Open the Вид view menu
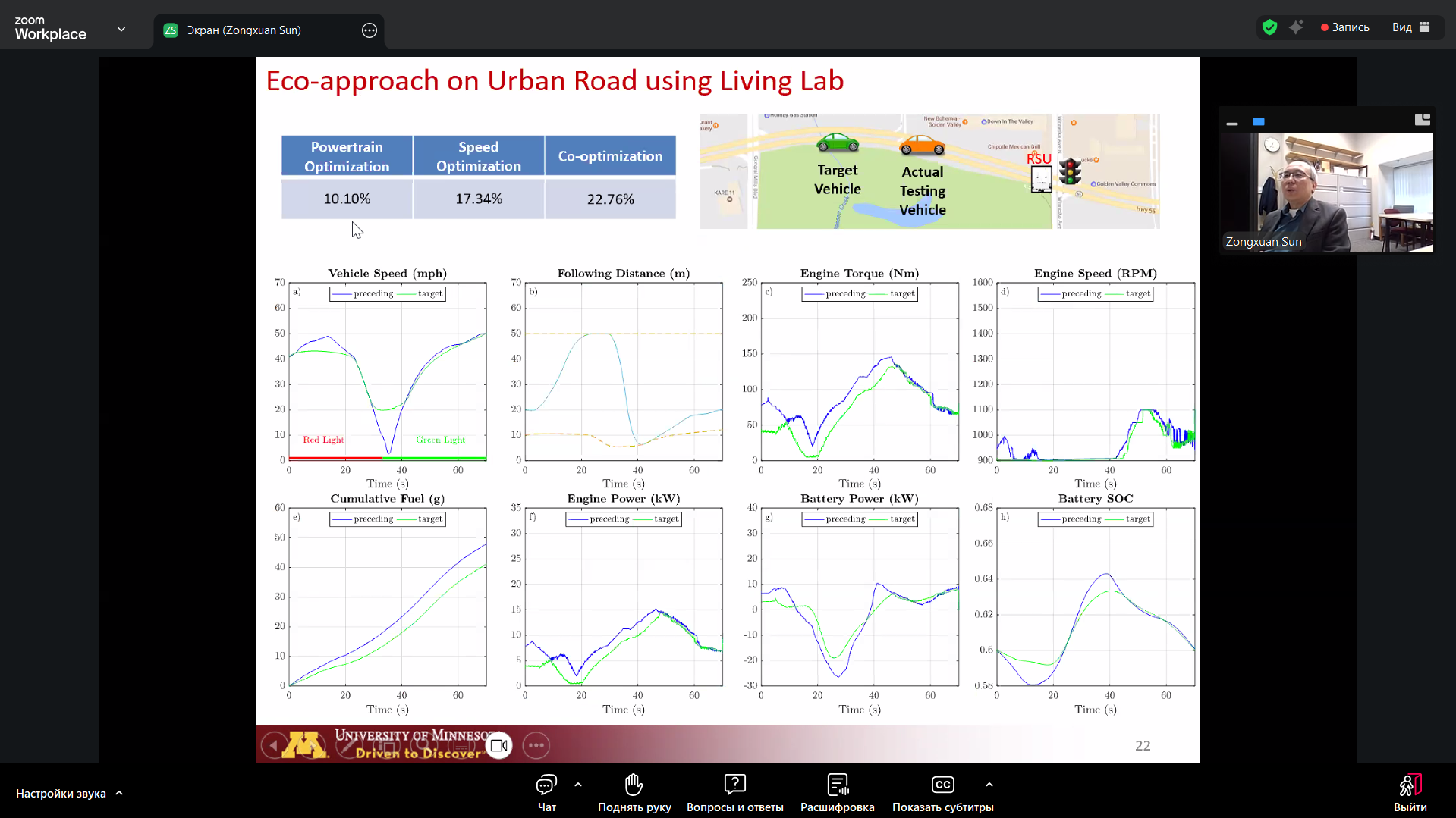Viewport: 1456px width, 818px height. pyautogui.click(x=1410, y=27)
